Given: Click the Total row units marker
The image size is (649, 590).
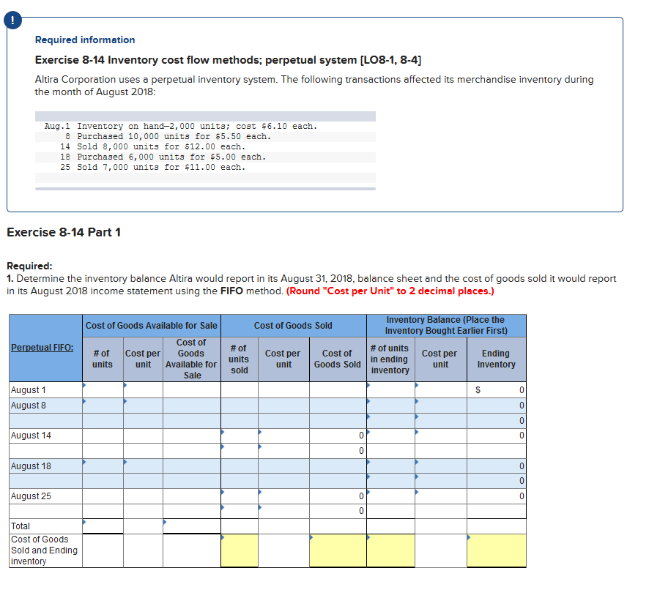Looking at the screenshot, I should click(x=84, y=522).
